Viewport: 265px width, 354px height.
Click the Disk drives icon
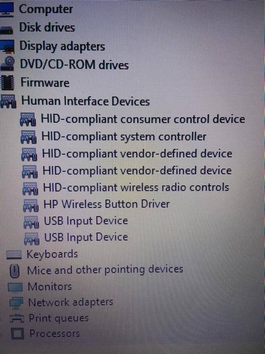6,30
